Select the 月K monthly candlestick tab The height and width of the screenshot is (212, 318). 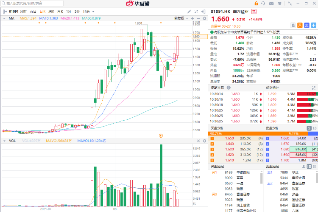tap(60, 11)
